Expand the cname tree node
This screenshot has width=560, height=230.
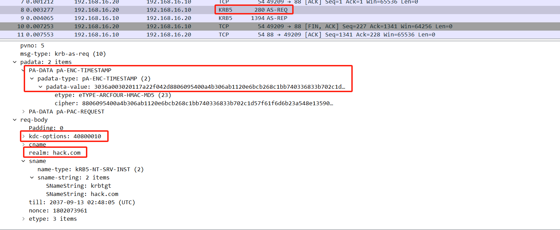tap(23, 145)
